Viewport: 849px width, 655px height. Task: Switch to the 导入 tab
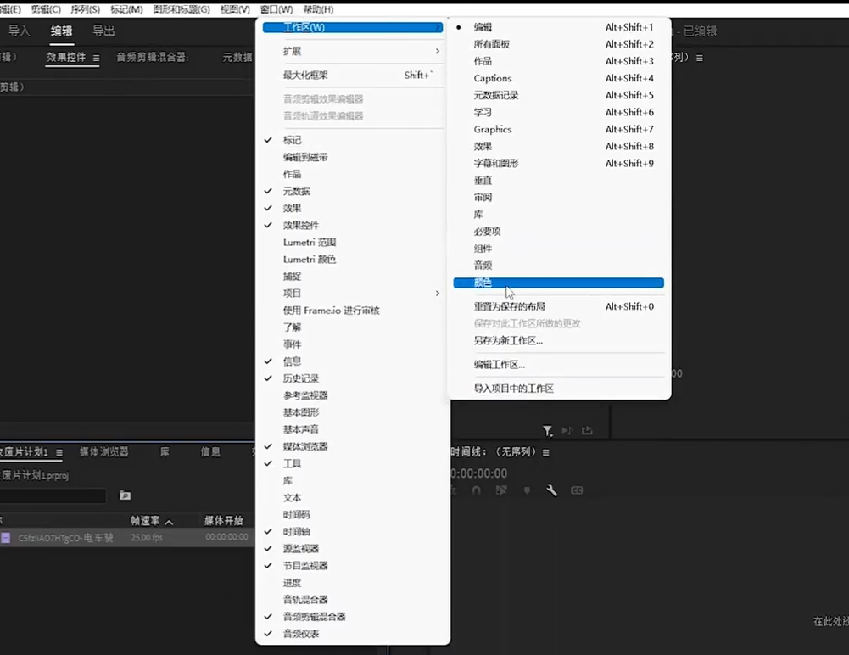click(19, 31)
